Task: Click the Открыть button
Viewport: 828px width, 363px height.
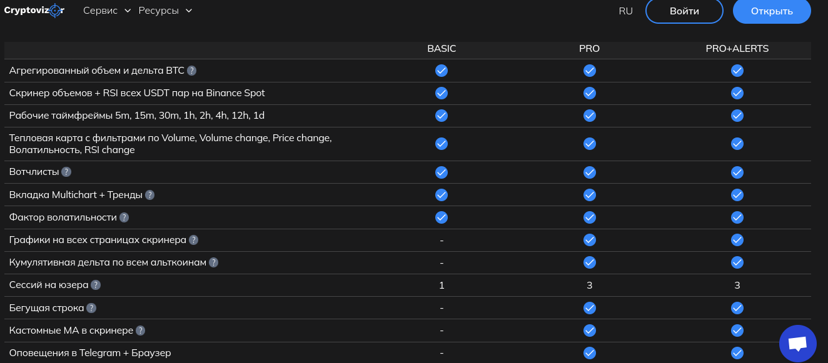Action: (x=772, y=11)
